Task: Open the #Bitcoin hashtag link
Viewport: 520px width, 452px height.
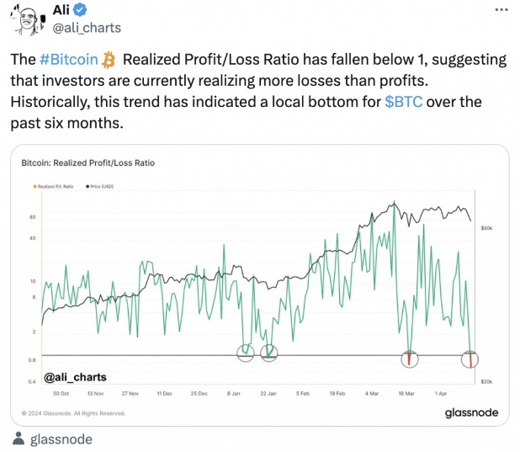Action: (x=69, y=60)
